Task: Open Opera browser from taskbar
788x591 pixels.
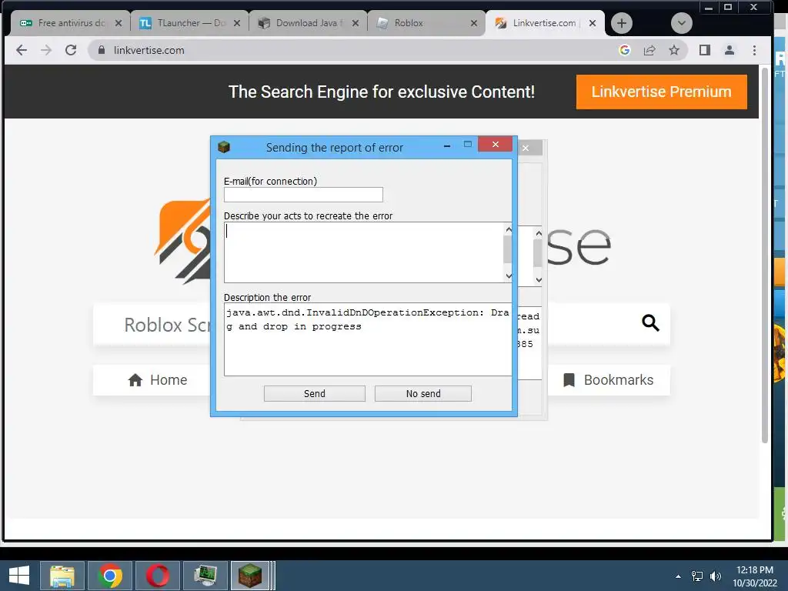Action: pyautogui.click(x=158, y=576)
